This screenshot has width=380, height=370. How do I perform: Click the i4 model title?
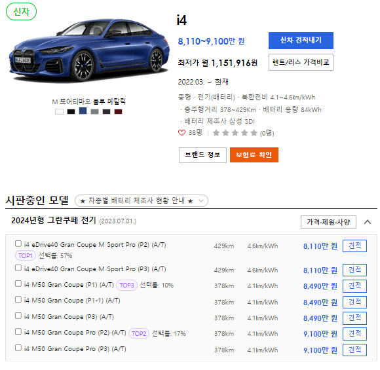tap(181, 20)
